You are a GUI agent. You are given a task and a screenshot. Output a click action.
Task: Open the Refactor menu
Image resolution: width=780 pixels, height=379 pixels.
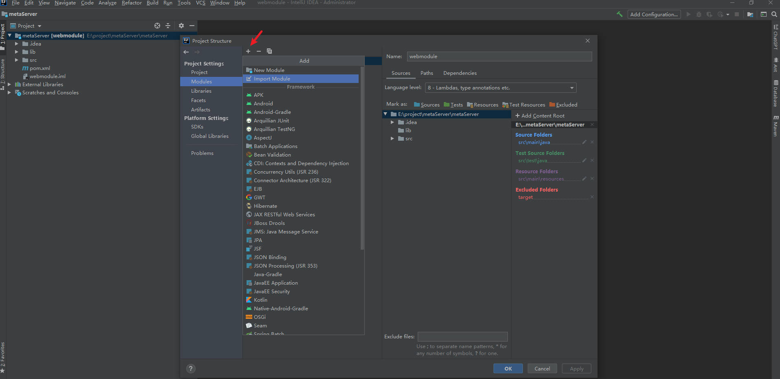click(132, 3)
